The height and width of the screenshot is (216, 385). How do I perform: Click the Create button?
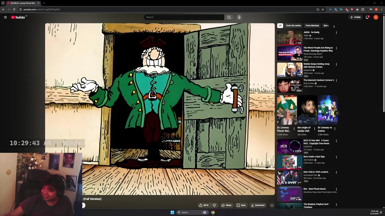(355, 17)
